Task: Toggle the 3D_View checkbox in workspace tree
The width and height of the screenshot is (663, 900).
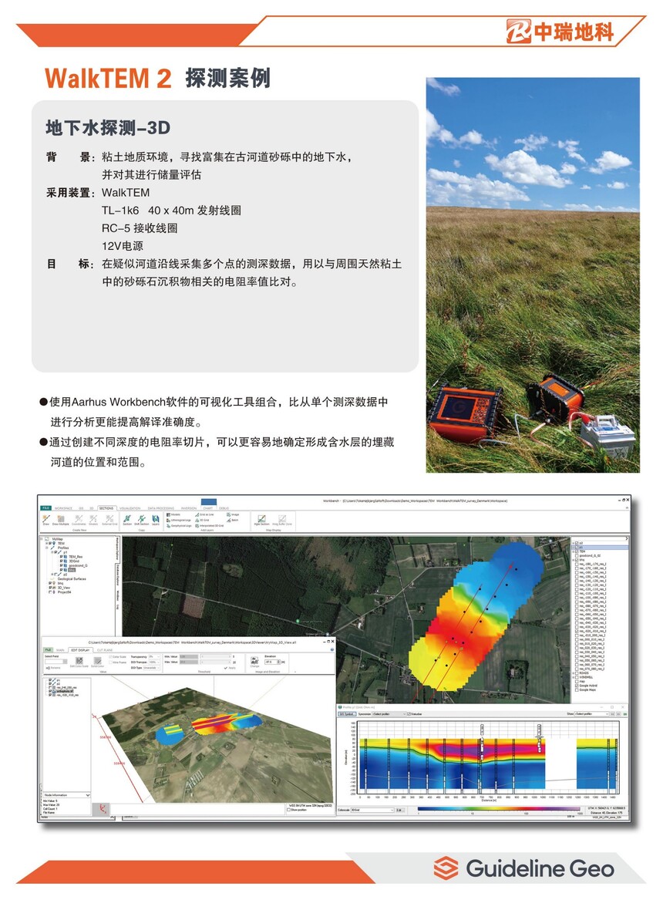Action: (x=50, y=588)
